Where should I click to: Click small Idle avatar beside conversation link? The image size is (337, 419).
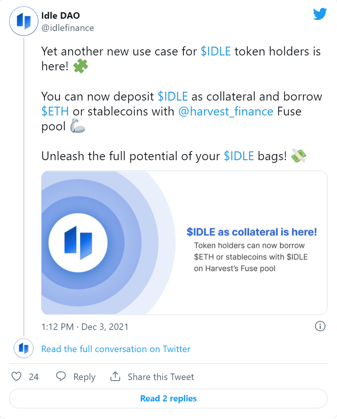tap(24, 348)
